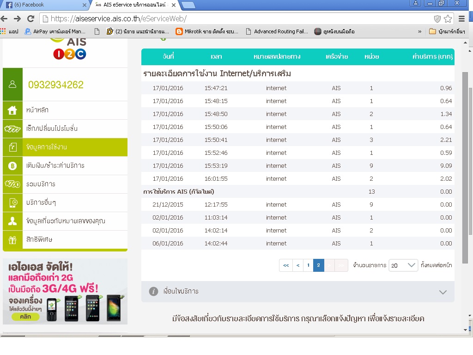473x355 pixels.
Task: Click the charge value 9.09
Action: click(446, 166)
